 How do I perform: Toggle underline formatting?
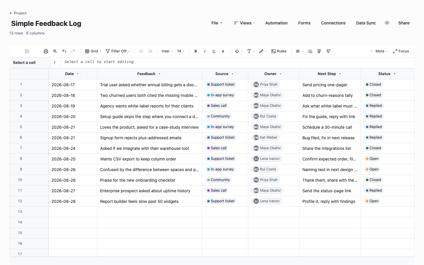coord(214,51)
